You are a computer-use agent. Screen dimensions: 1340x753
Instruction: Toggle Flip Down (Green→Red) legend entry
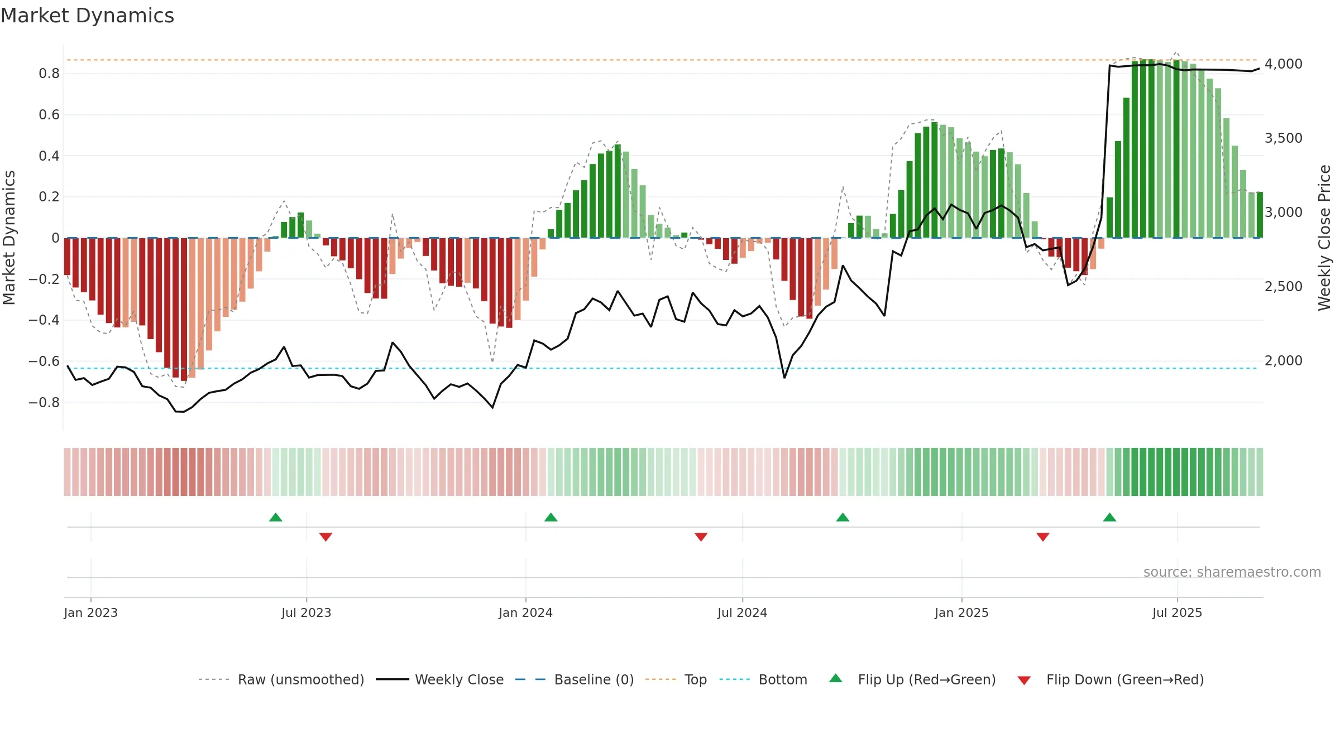(x=1111, y=679)
